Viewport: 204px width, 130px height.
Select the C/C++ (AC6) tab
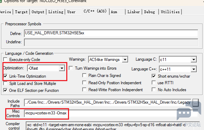[95, 11]
